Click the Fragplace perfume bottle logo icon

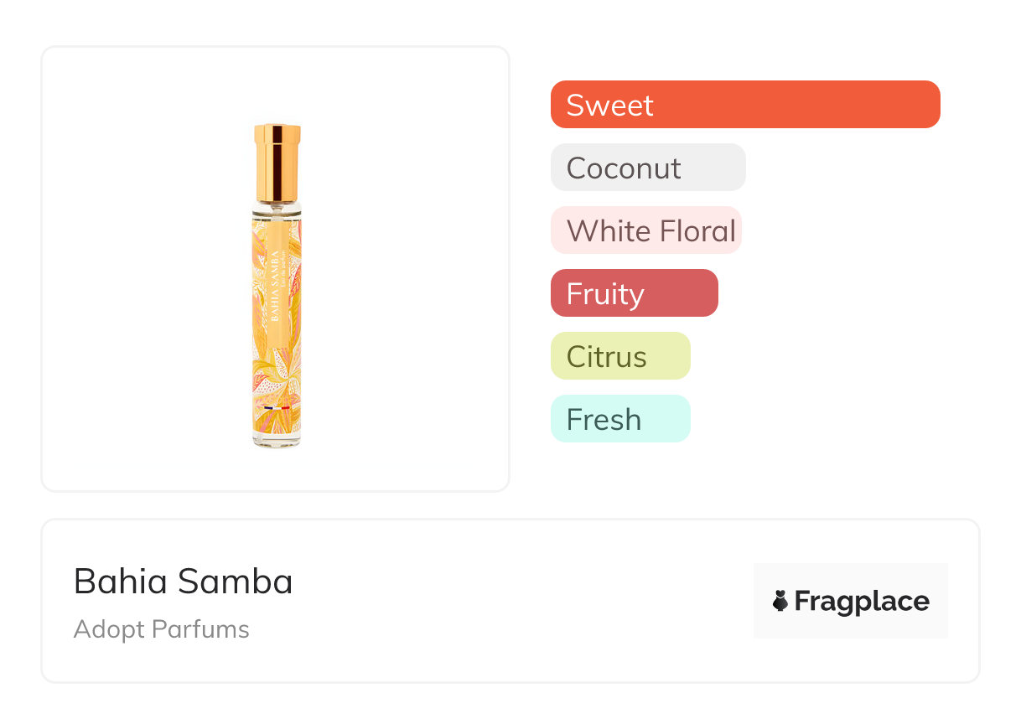[780, 601]
